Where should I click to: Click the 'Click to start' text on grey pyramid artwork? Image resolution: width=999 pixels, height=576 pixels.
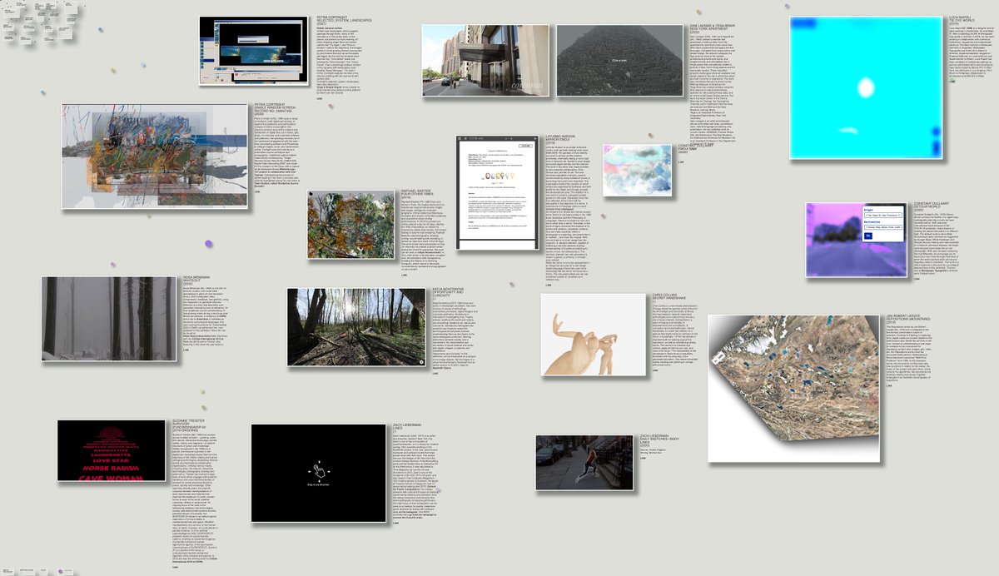point(619,60)
